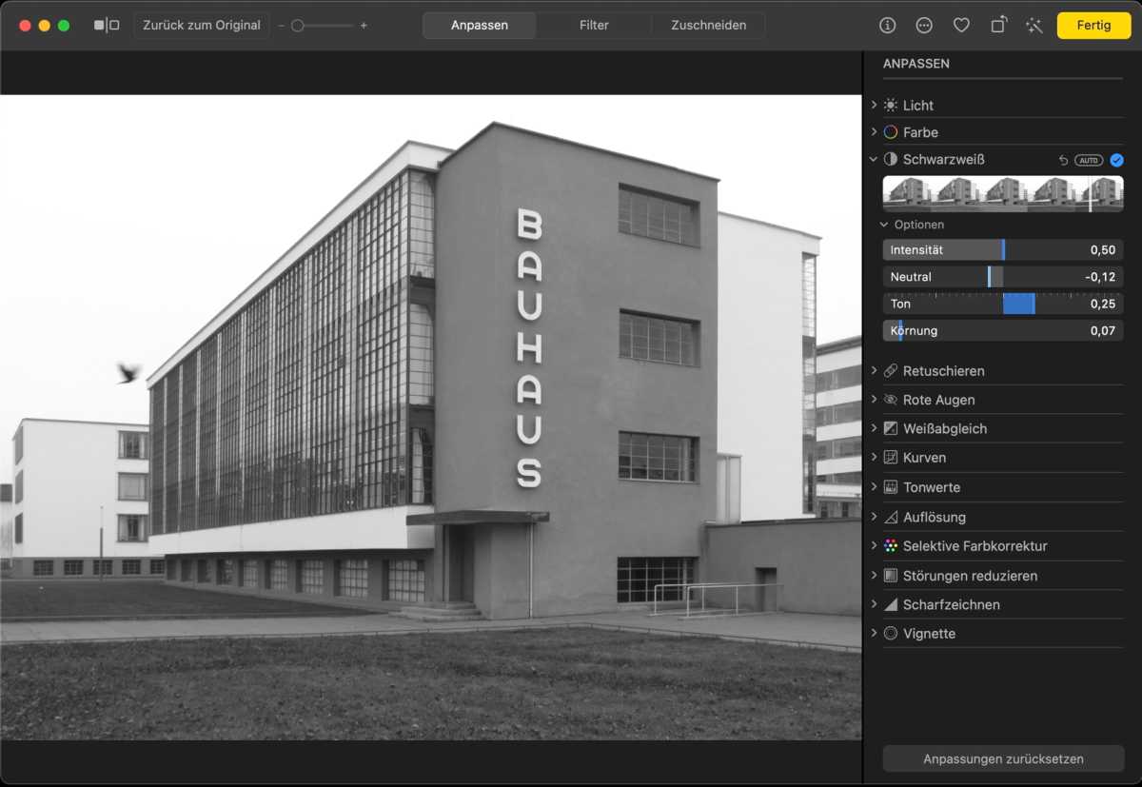The height and width of the screenshot is (787, 1142).
Task: Adjust the Intensität slider
Action: pyautogui.click(x=1003, y=250)
